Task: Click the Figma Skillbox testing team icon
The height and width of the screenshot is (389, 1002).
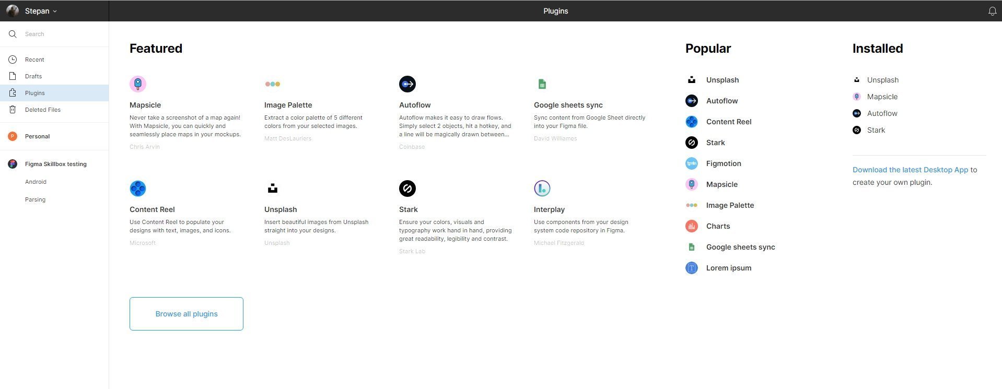Action: 13,164
